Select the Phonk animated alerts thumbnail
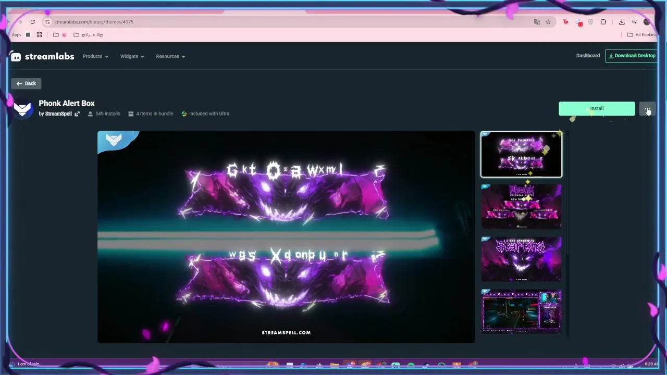 (x=521, y=206)
